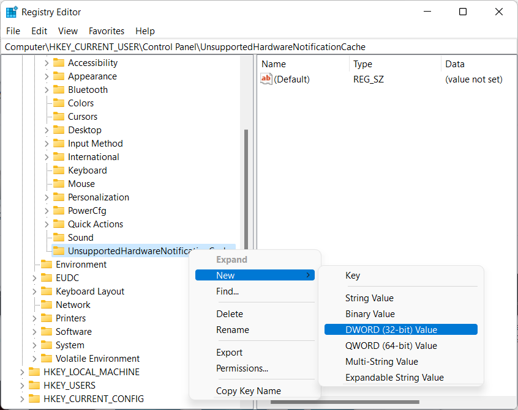Expand the Bluetooth key
The image size is (518, 410).
47,90
